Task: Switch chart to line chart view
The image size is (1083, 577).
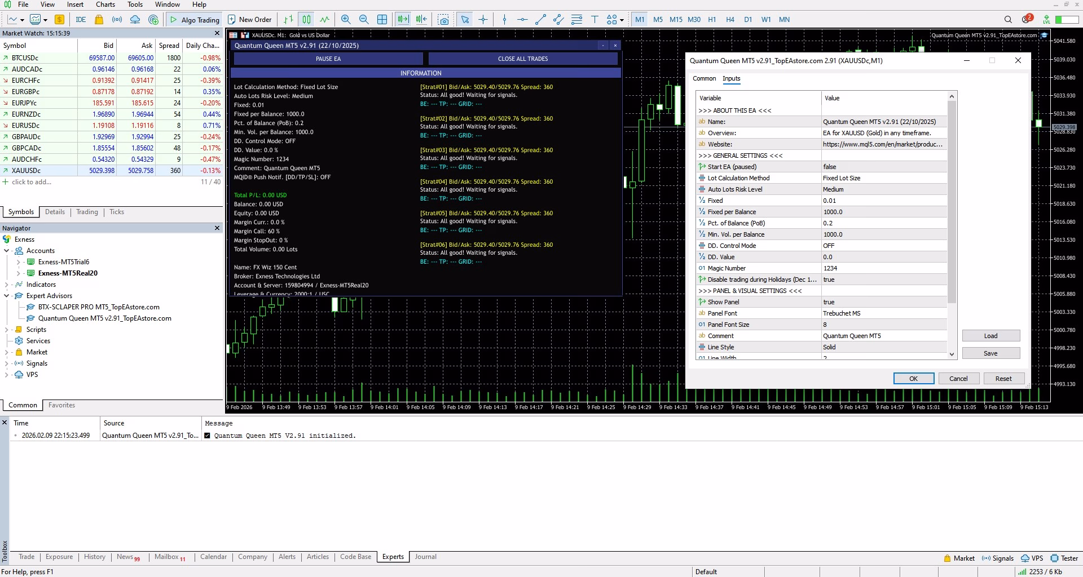Action: click(324, 19)
